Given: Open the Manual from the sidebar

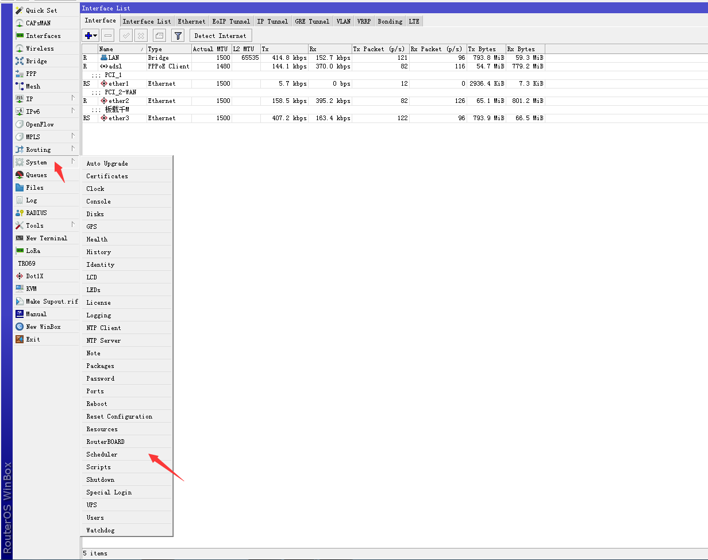Looking at the screenshot, I should coord(46,314).
